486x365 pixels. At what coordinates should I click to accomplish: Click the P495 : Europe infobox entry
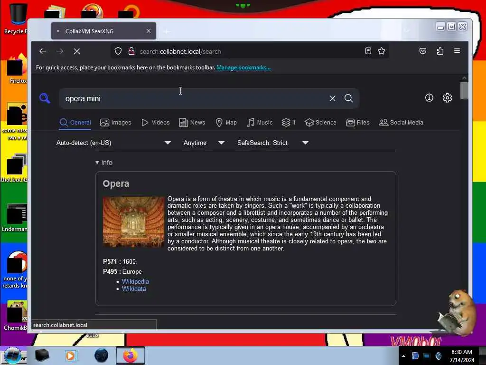[122, 271]
